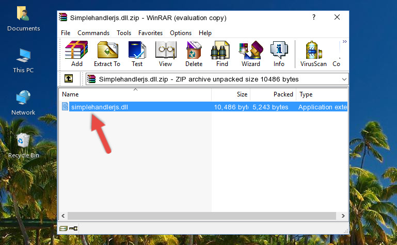Click the WinRAR title bar icon

click(63, 18)
